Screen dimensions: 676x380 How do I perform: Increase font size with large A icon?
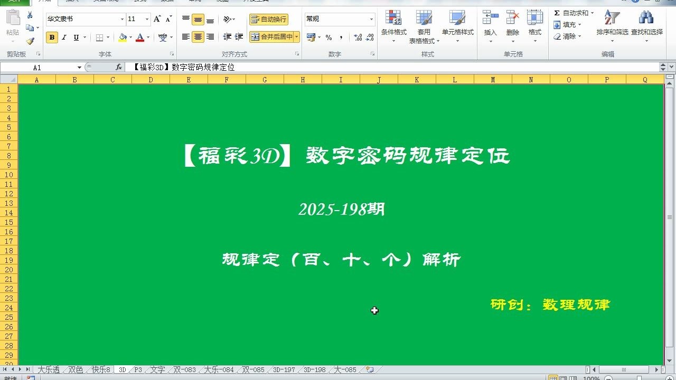pyautogui.click(x=157, y=19)
